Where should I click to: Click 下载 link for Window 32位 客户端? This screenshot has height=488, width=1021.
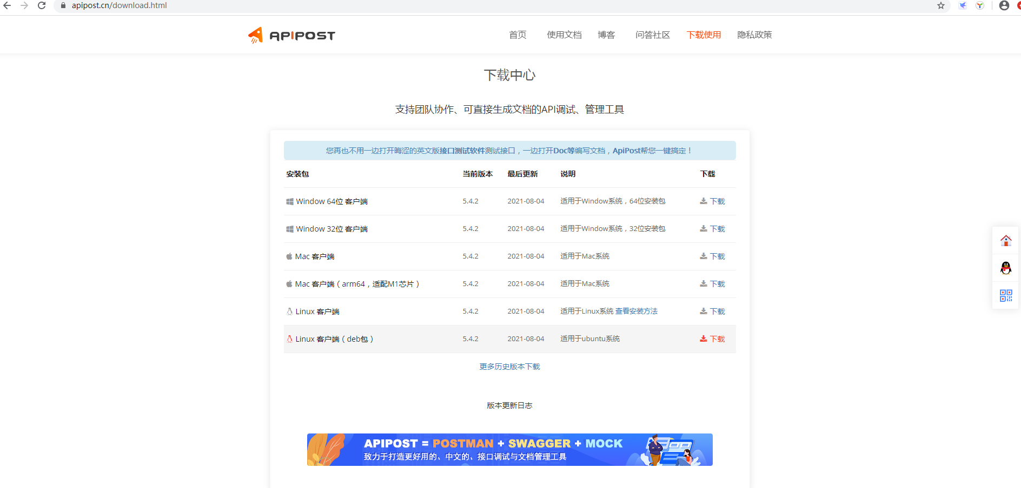(x=717, y=229)
